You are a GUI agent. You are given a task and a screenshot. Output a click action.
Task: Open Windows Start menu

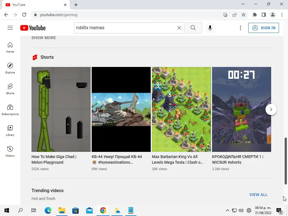click(x=7, y=210)
